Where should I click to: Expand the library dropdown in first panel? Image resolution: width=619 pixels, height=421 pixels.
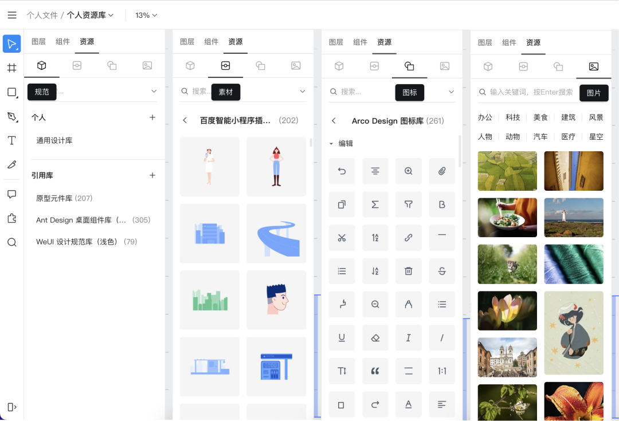click(x=154, y=91)
